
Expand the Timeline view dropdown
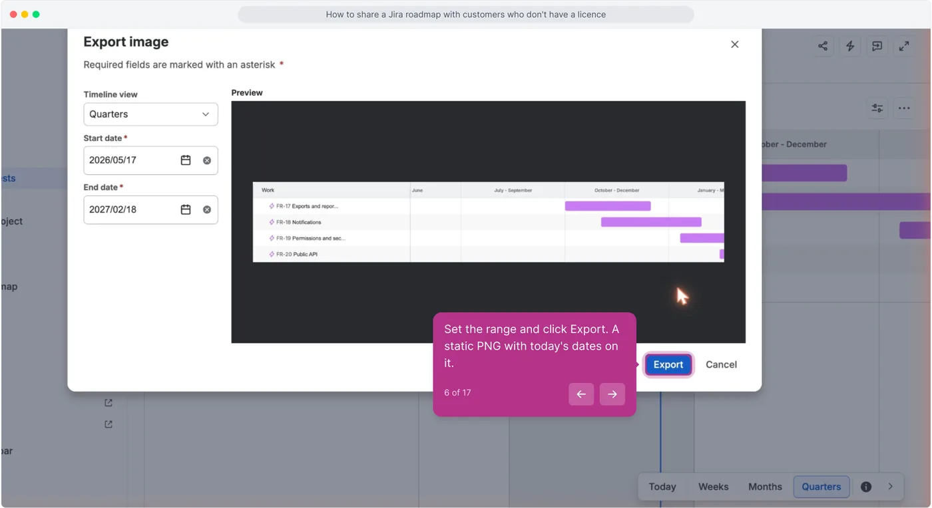coord(150,114)
